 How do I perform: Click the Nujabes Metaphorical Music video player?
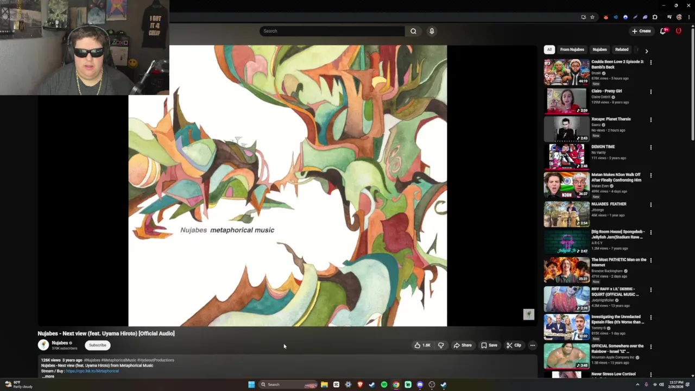click(287, 186)
